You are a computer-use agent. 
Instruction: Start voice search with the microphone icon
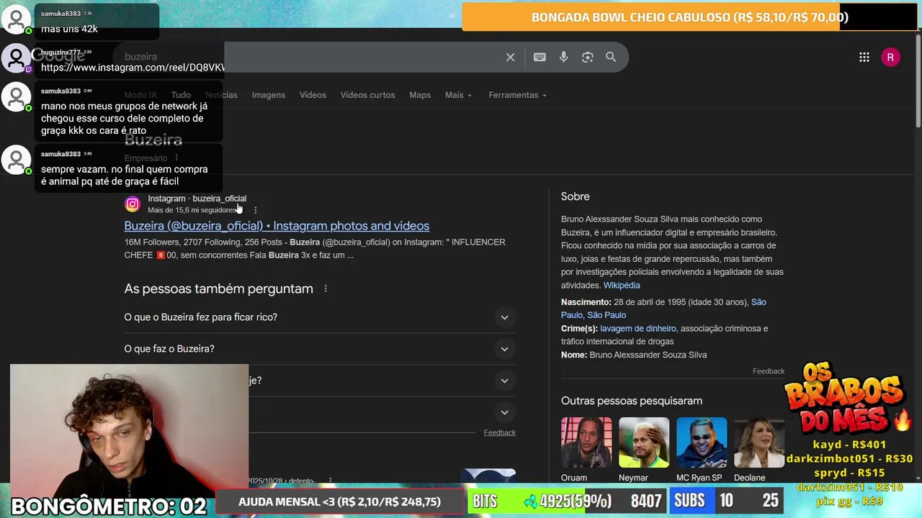(x=563, y=57)
